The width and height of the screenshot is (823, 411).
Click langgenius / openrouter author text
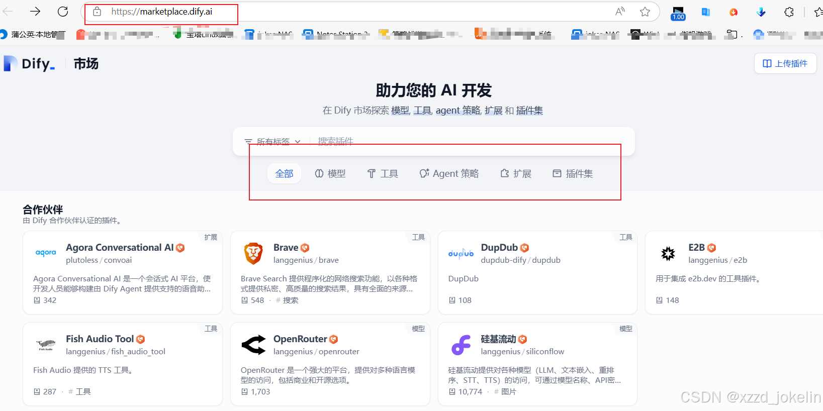click(316, 352)
